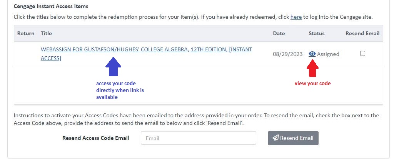The image size is (394, 159).
Task: Click the Resend Access Code Email label
Action: pos(96,138)
